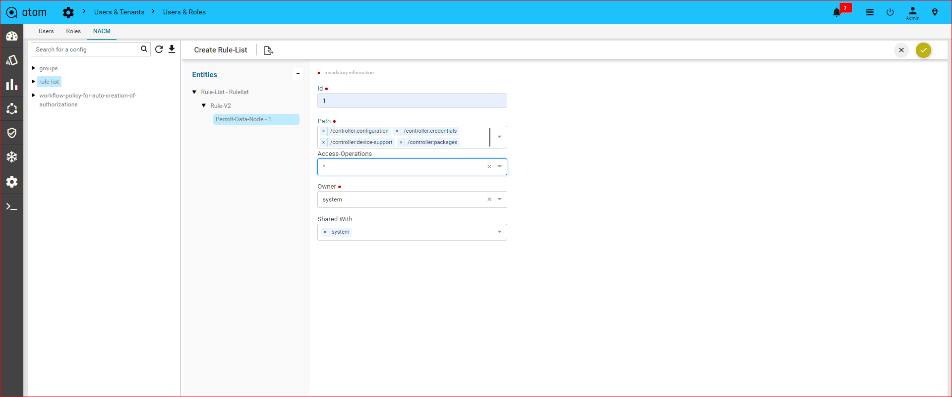Go to Users & Roles breadcrumb
This screenshot has width=952, height=397.
[x=184, y=12]
